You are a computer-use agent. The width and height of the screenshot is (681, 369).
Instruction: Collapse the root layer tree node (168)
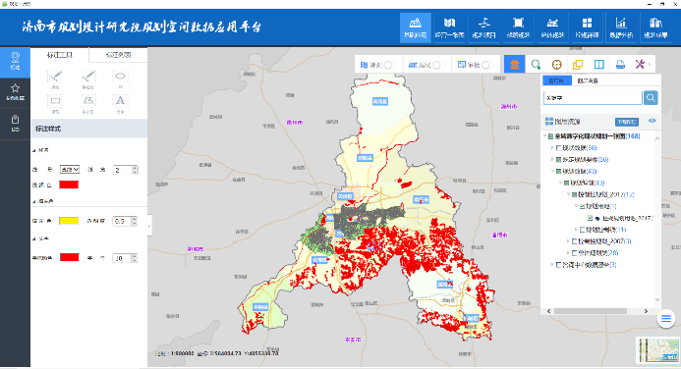545,136
